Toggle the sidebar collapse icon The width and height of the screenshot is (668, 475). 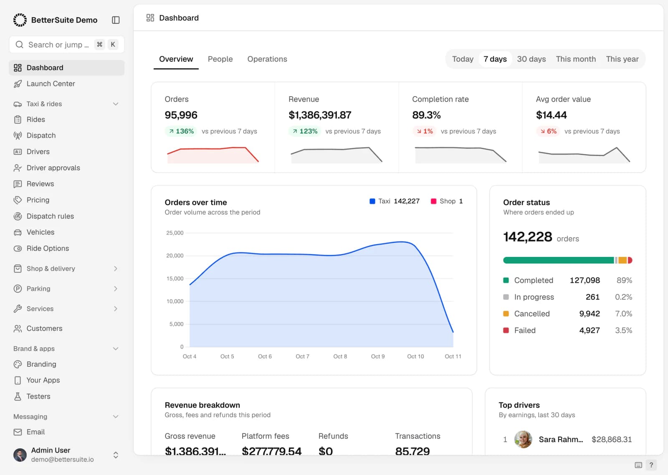click(116, 20)
